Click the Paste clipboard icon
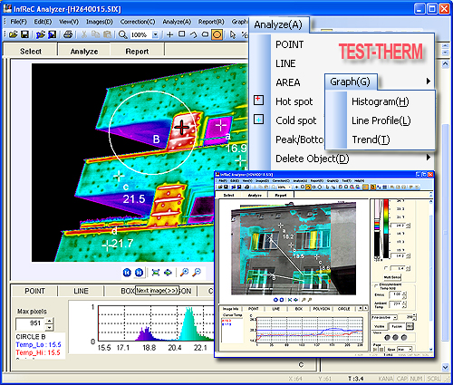453x385 pixels. point(107,34)
